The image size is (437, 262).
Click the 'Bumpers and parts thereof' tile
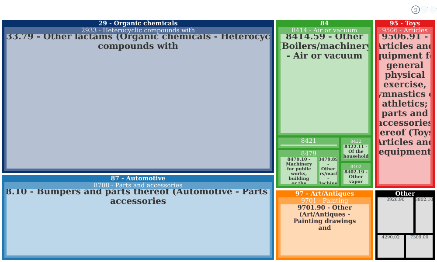(138, 222)
